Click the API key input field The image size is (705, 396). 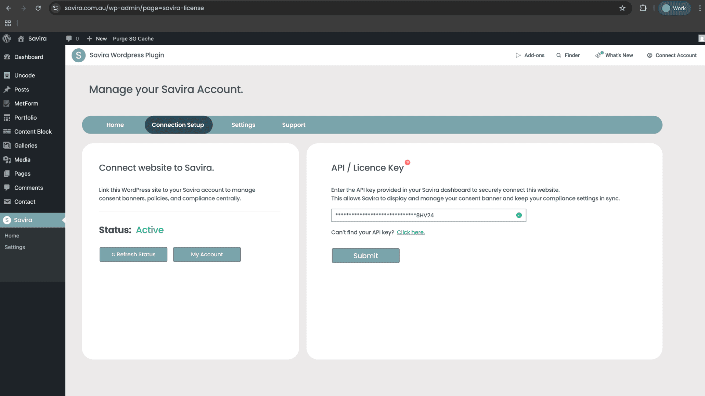(x=429, y=215)
